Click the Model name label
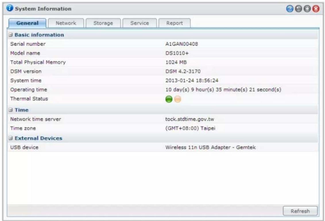This screenshot has height=221, width=325. pyautogui.click(x=25, y=53)
